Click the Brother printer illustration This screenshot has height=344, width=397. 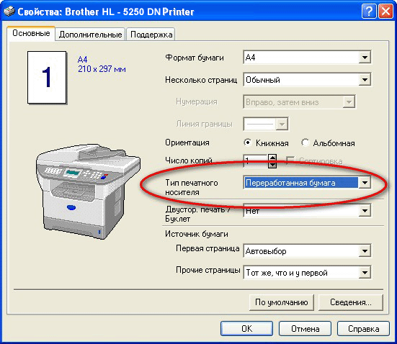tap(88, 191)
